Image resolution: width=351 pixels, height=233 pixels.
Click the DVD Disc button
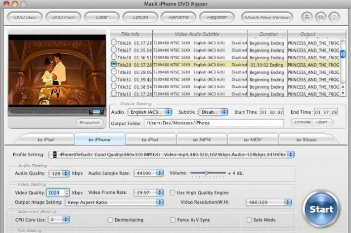pyautogui.click(x=25, y=17)
